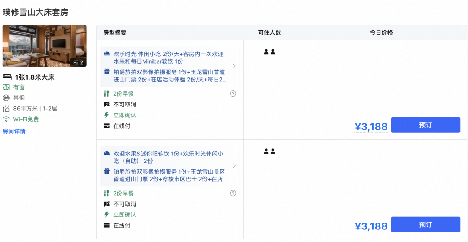The image size is (468, 242).
Task: Click the 铂爵旅拍...穿梭市区巴士 perks text
Action: click(x=170, y=175)
